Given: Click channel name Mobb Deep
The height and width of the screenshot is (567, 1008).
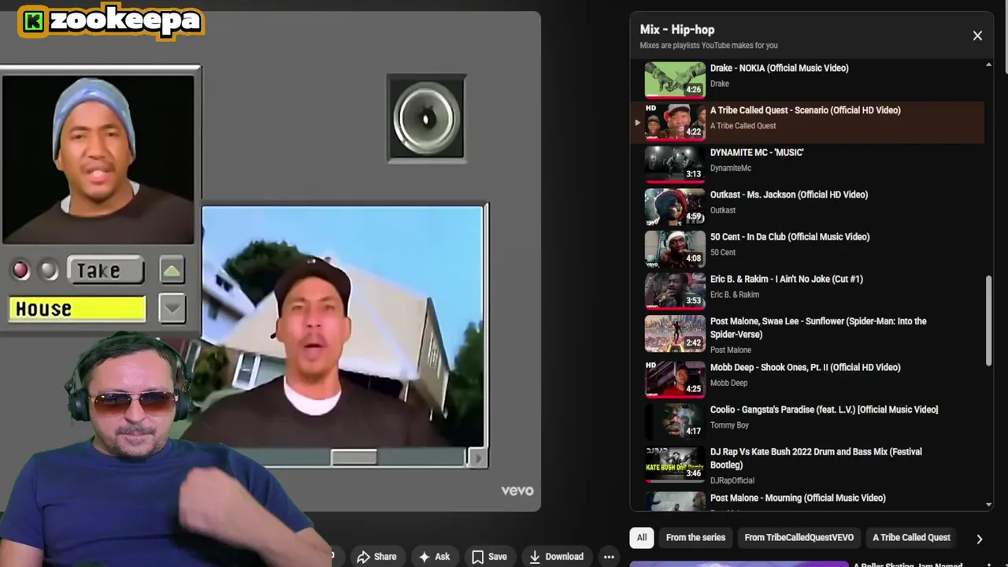Looking at the screenshot, I should (x=729, y=383).
